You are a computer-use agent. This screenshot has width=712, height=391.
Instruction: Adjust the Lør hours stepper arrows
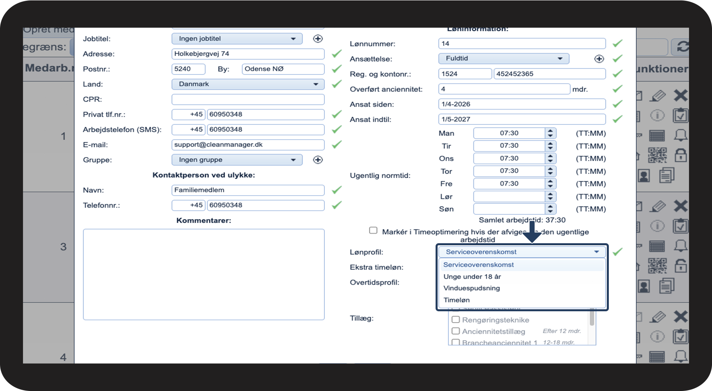[x=550, y=197]
